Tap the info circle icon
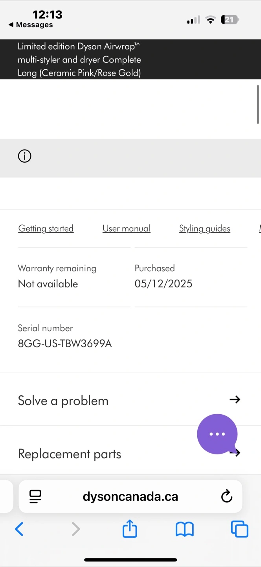261x567 pixels. point(24,156)
